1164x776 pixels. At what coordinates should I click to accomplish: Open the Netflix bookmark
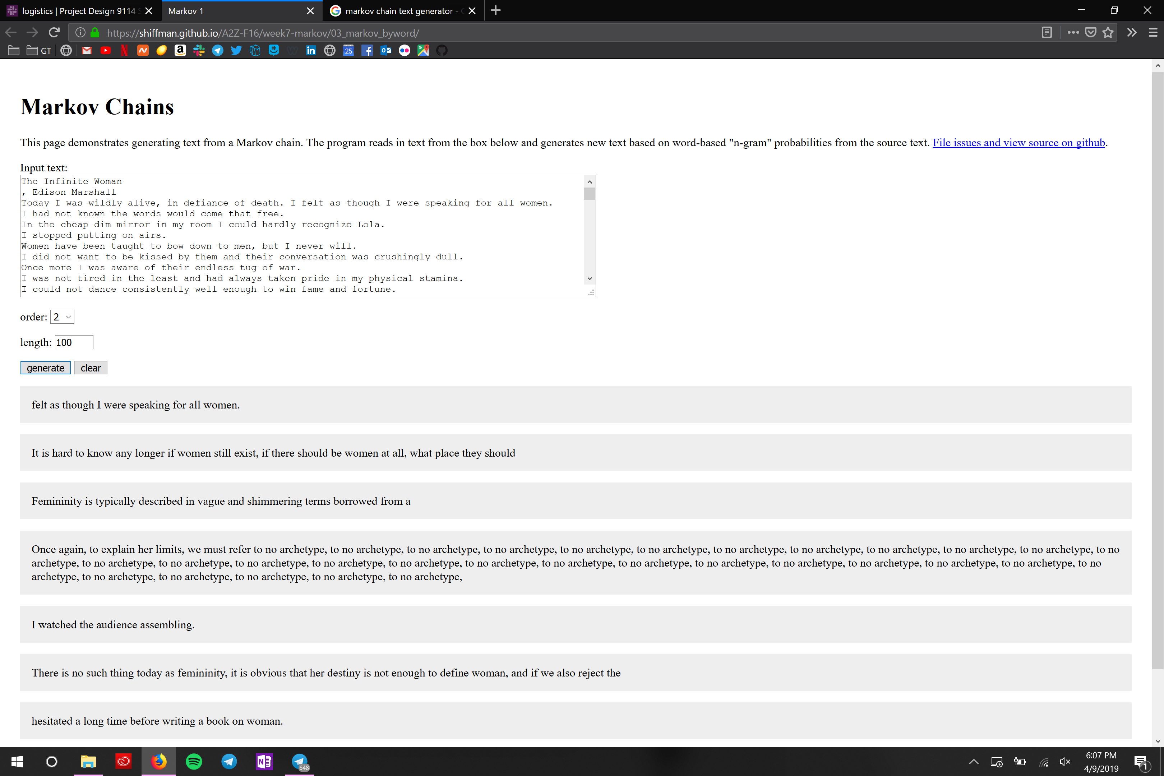click(124, 51)
